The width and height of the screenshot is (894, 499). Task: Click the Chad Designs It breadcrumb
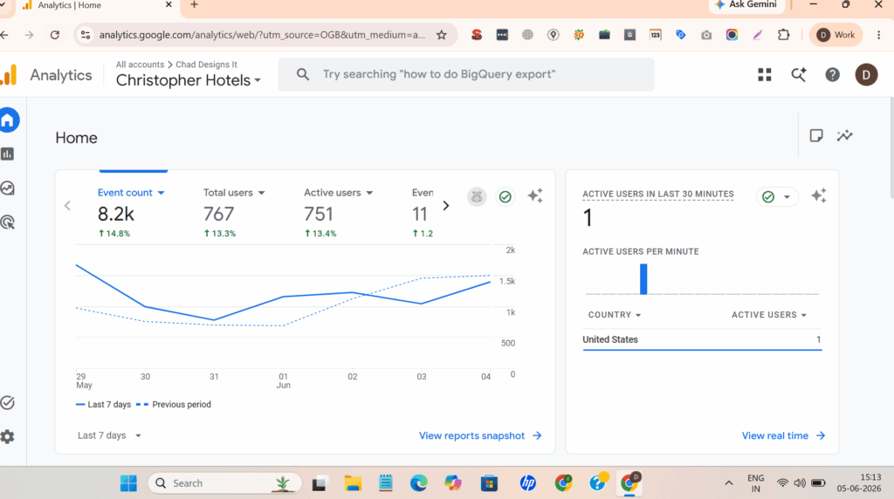tap(206, 65)
